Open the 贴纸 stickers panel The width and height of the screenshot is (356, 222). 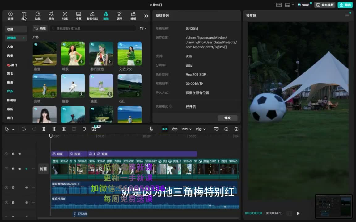coord(38,16)
